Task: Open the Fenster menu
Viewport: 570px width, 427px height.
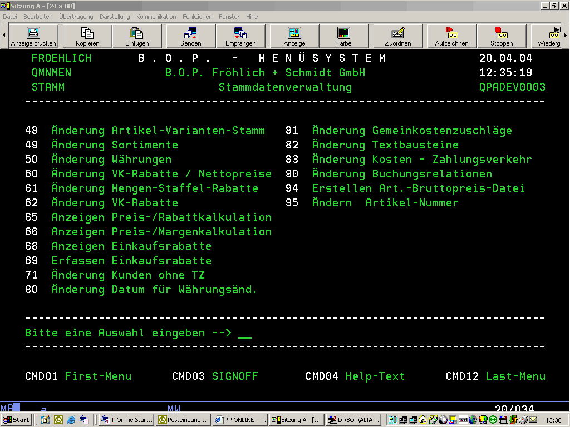Action: (229, 17)
